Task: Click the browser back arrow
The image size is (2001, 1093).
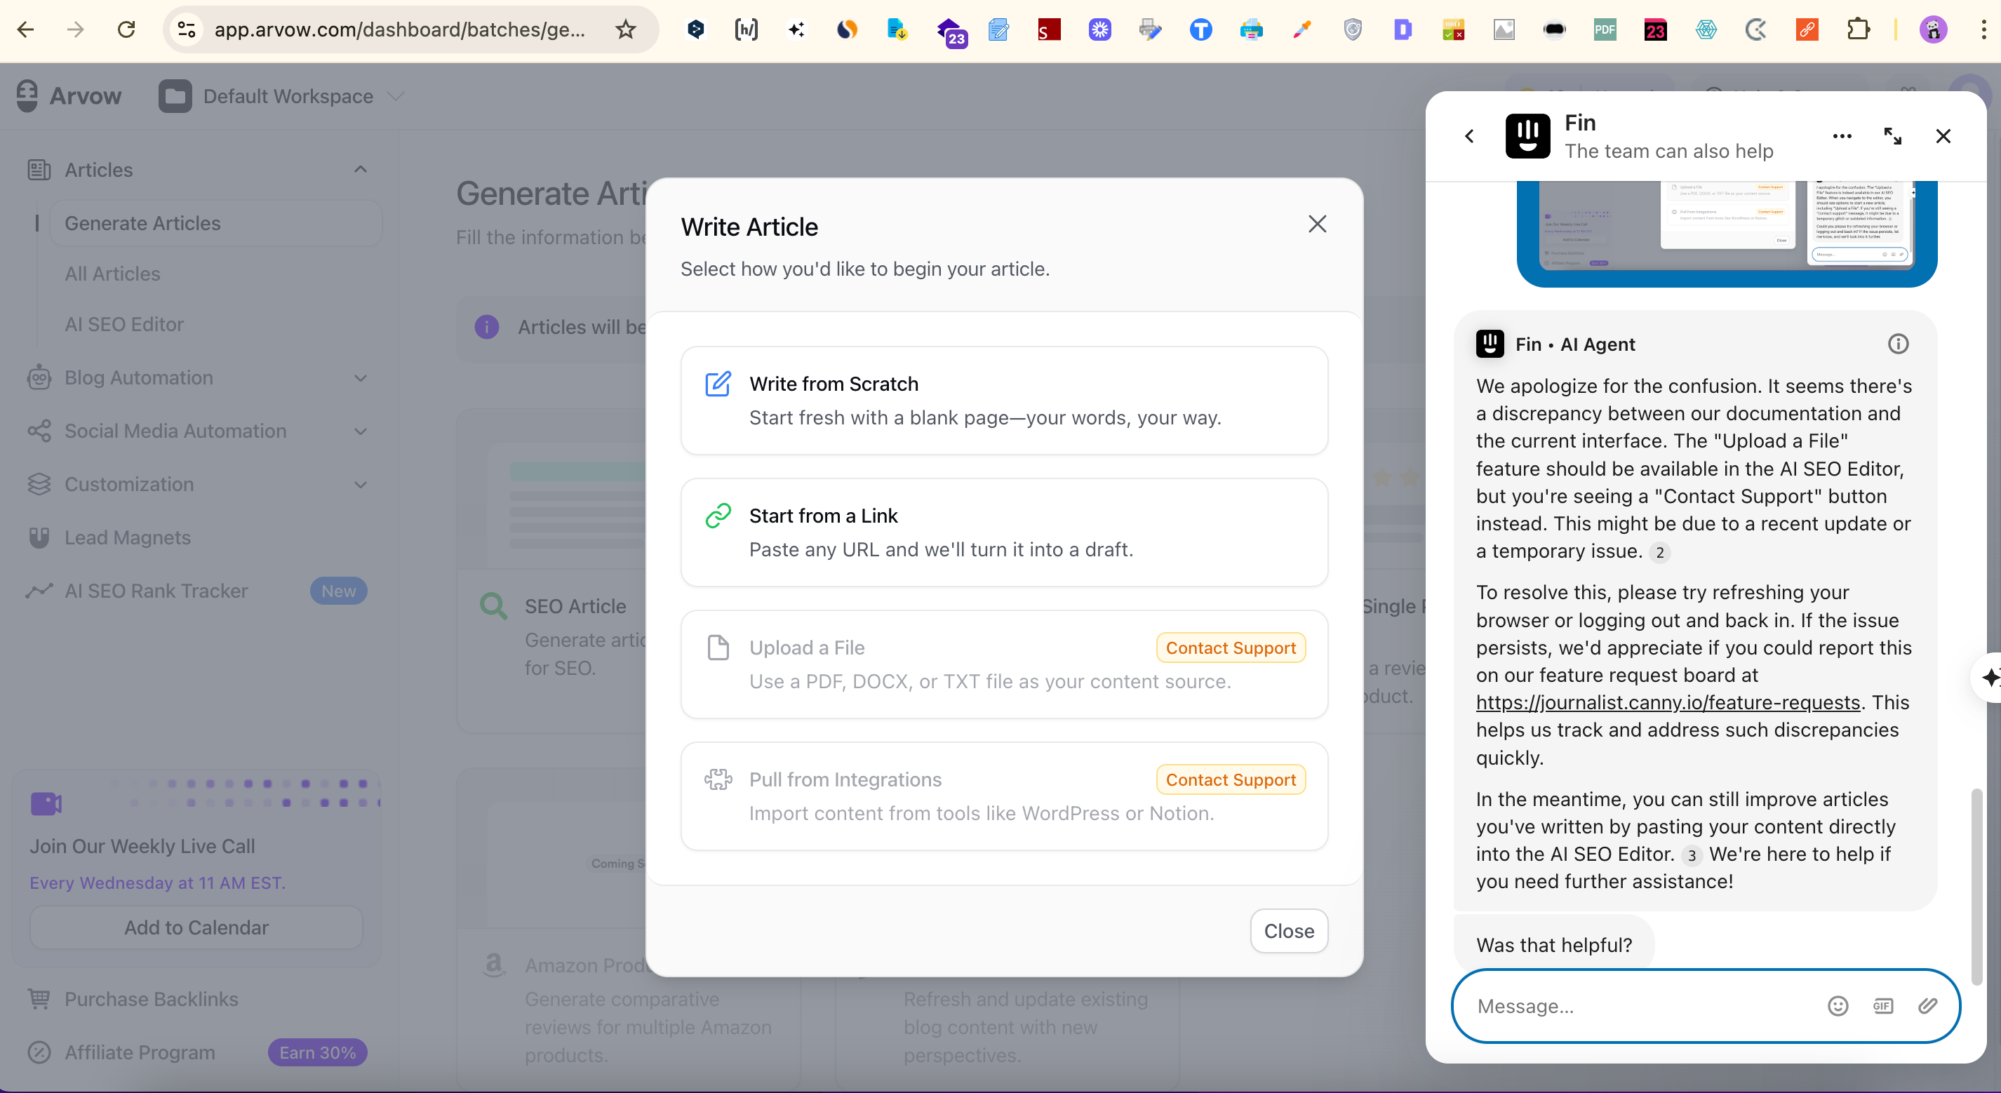Action: coord(26,29)
